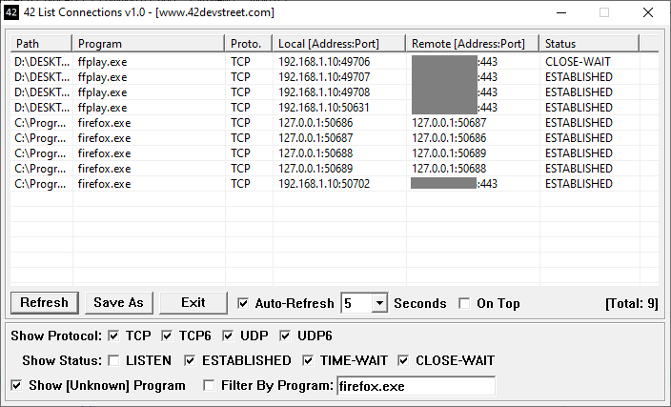The image size is (671, 407).
Task: Select local address 127.0.0.1:50688
Action: tap(315, 153)
